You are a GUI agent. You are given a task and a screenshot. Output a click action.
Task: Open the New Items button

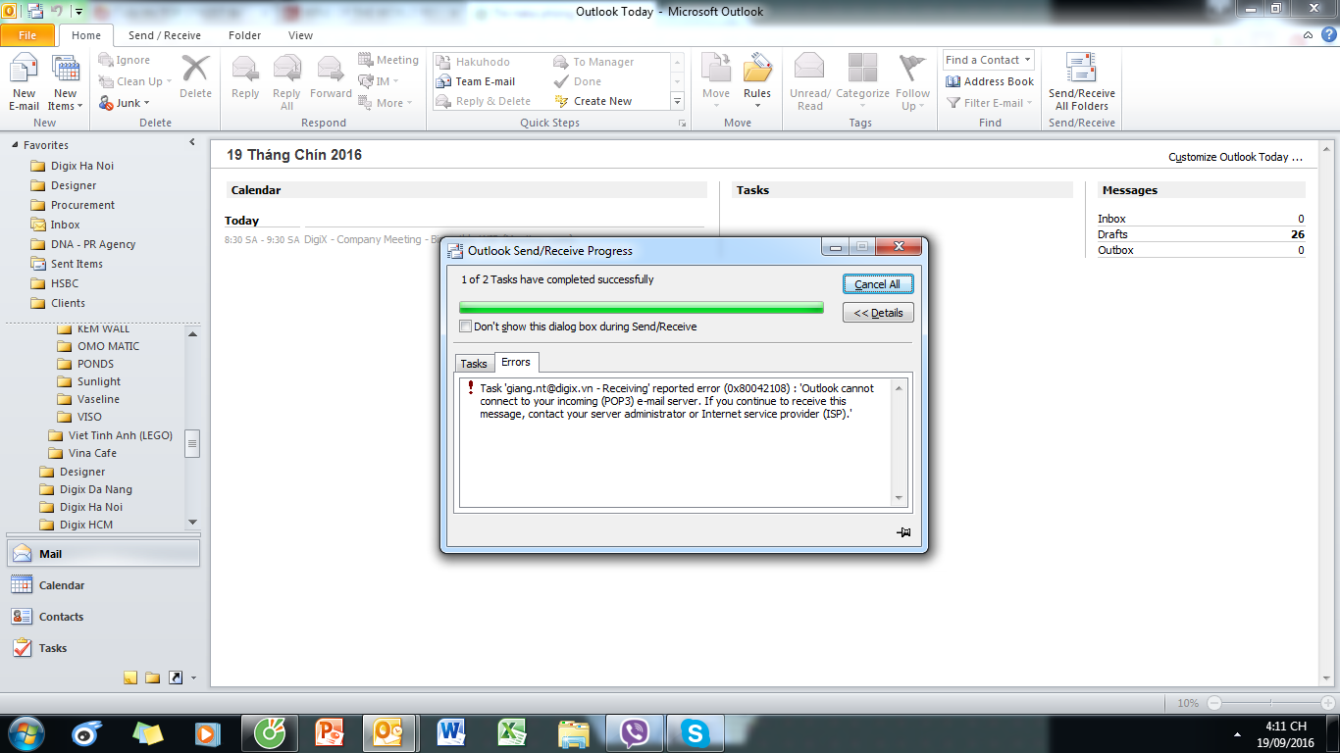tap(65, 83)
